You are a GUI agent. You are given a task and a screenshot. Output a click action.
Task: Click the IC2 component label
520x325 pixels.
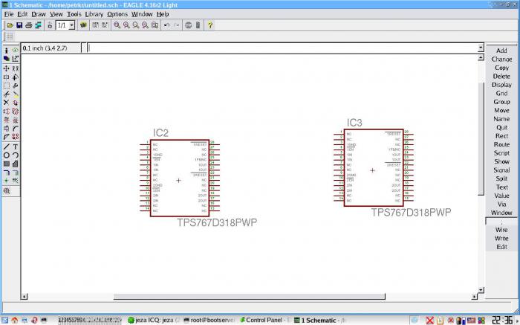(x=161, y=133)
